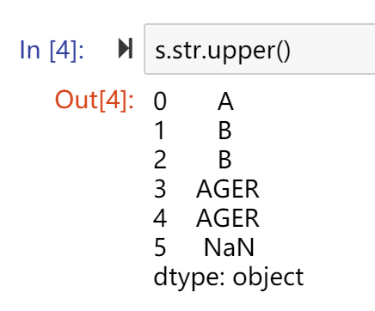Click index label 4 in output
The image size is (375, 311).
(160, 218)
